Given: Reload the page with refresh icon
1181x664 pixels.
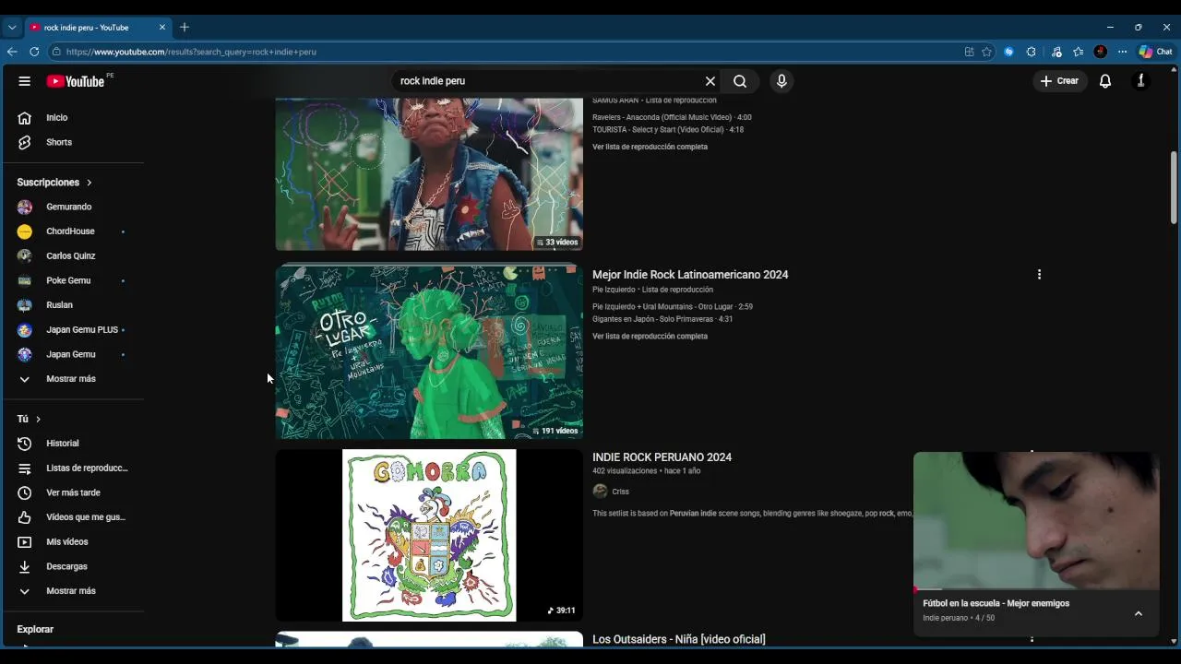Looking at the screenshot, I should 34,52.
